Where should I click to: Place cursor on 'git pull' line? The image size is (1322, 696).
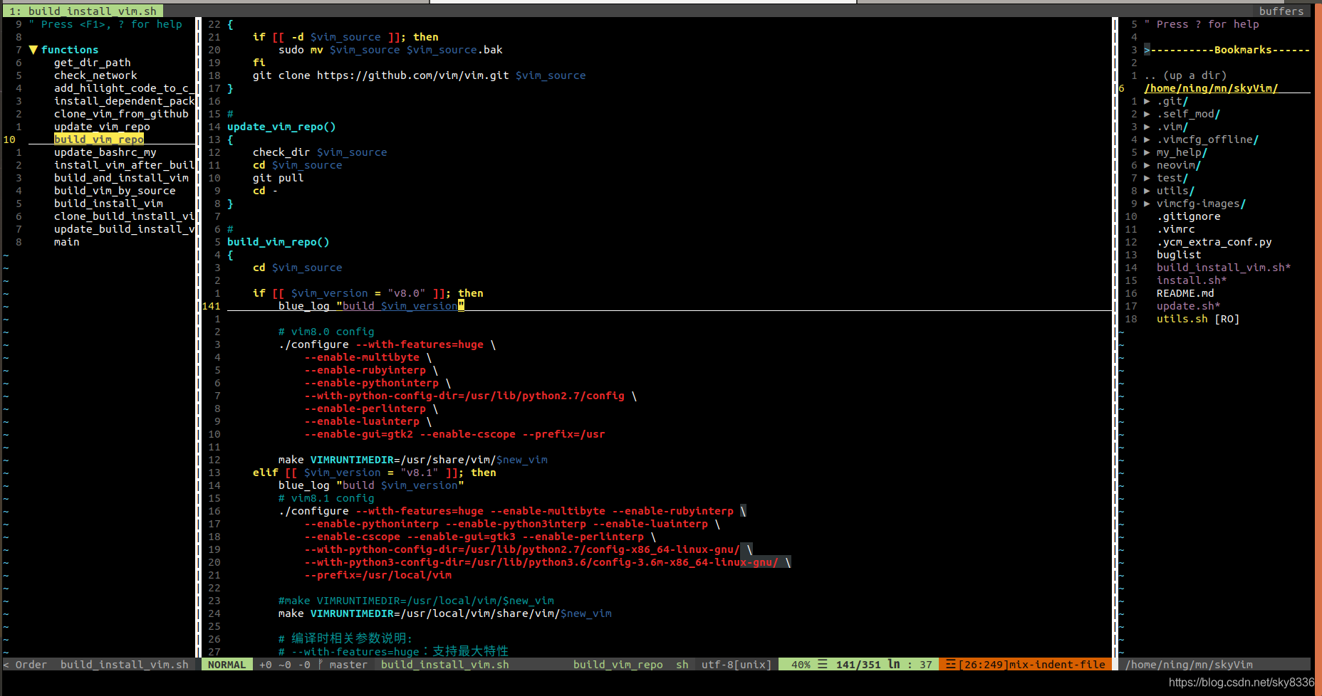[278, 178]
